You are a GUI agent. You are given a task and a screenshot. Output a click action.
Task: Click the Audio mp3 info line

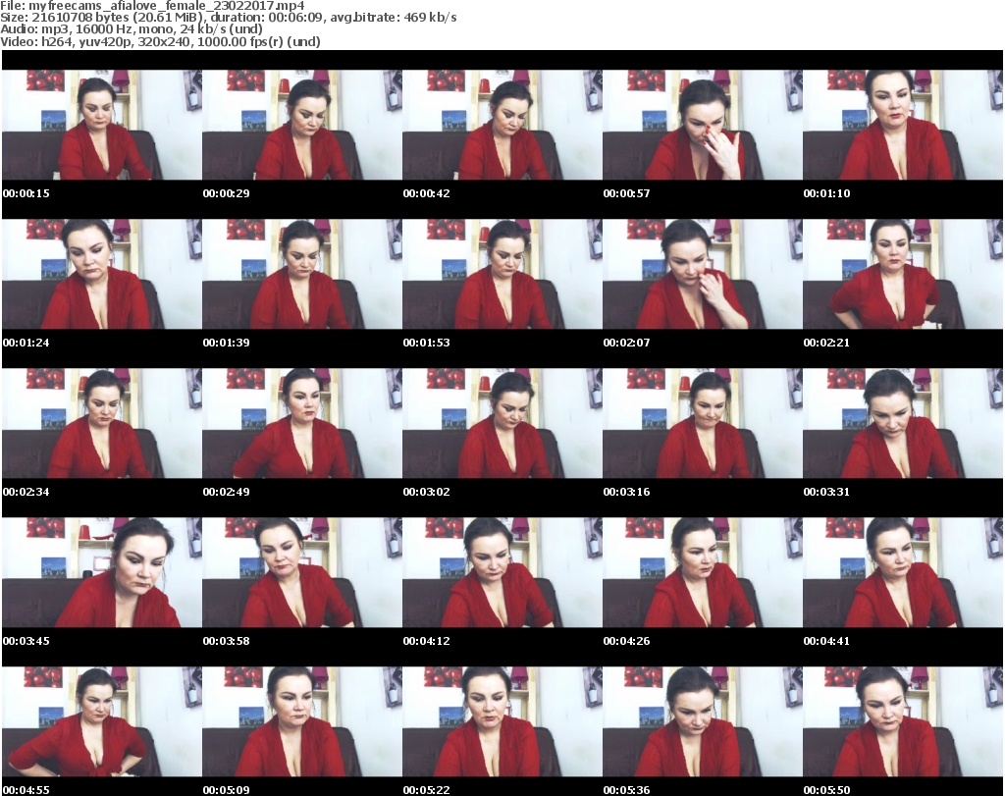(x=132, y=29)
